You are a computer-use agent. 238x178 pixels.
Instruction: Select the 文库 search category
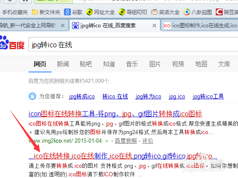click(x=224, y=64)
